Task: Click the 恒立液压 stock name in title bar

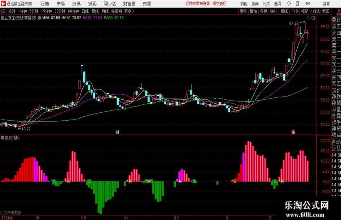Action: (x=219, y=4)
